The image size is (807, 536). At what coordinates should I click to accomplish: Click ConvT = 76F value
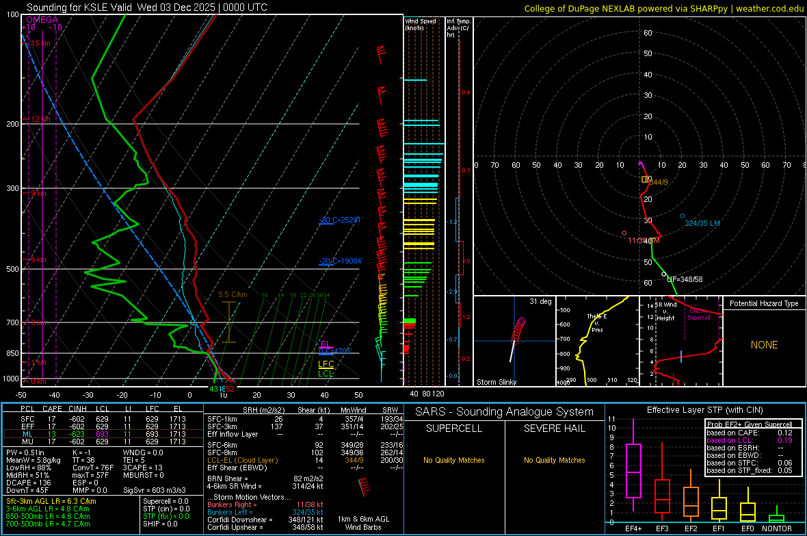[93, 468]
